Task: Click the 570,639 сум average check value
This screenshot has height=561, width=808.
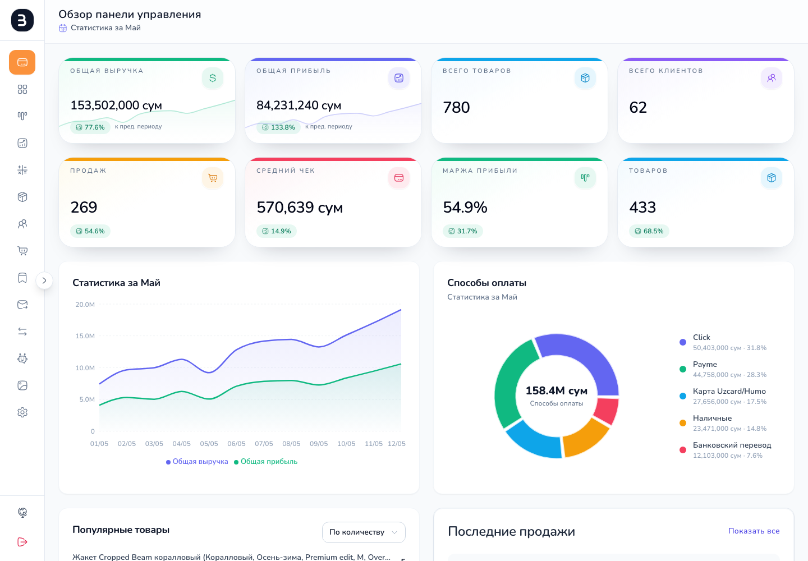Action: [300, 208]
